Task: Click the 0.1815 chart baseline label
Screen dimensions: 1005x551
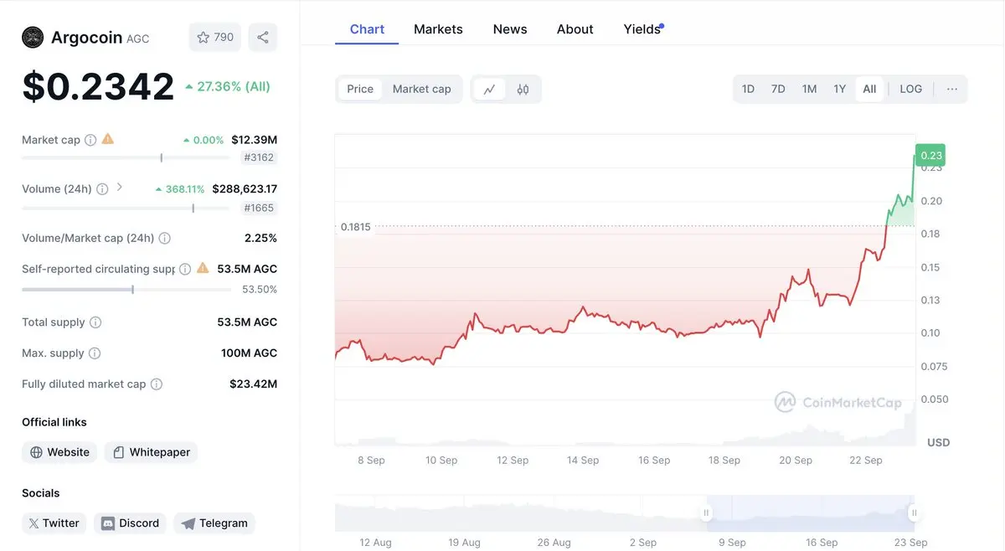Action: [355, 227]
